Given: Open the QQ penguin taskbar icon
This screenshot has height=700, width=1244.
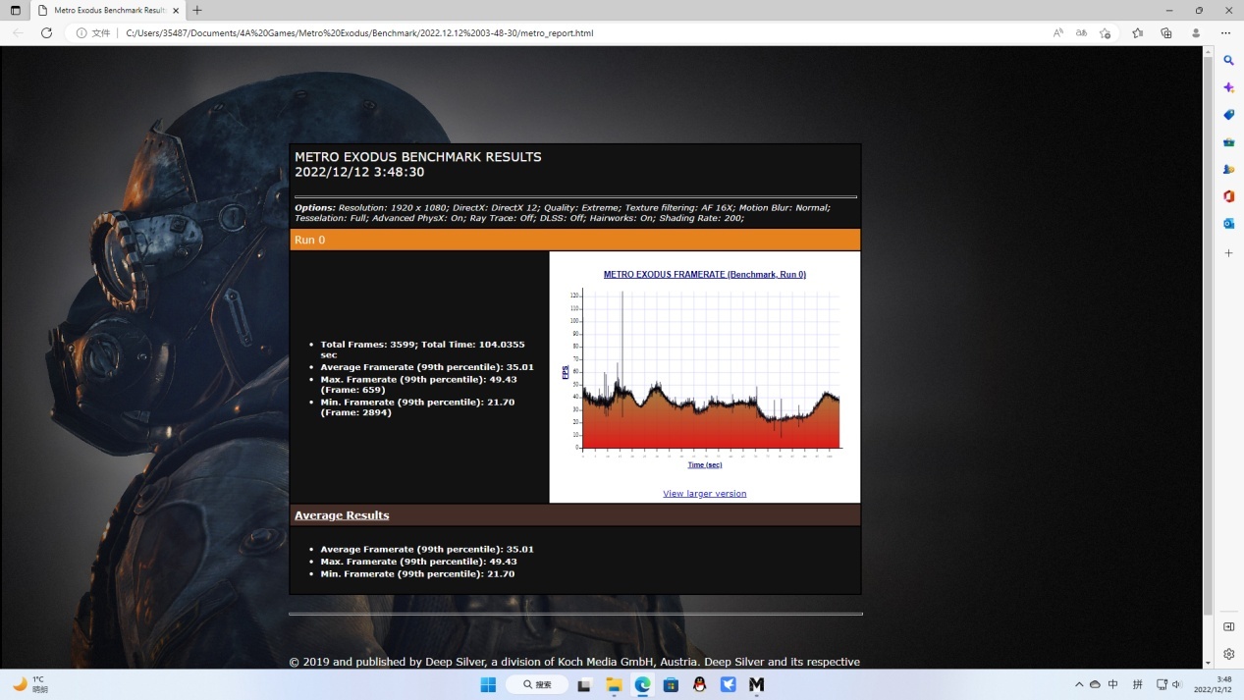Looking at the screenshot, I should (699, 684).
